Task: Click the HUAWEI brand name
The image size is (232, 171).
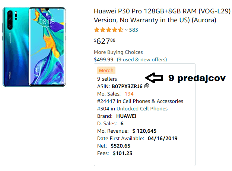Action: click(126, 116)
